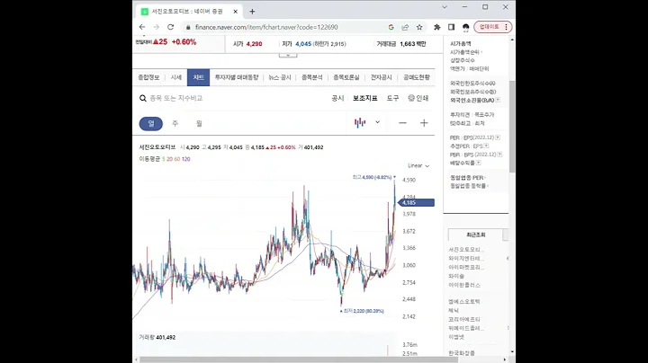Open the 투자자별 매매동향 tab
This screenshot has height=363, width=648.
coord(237,77)
